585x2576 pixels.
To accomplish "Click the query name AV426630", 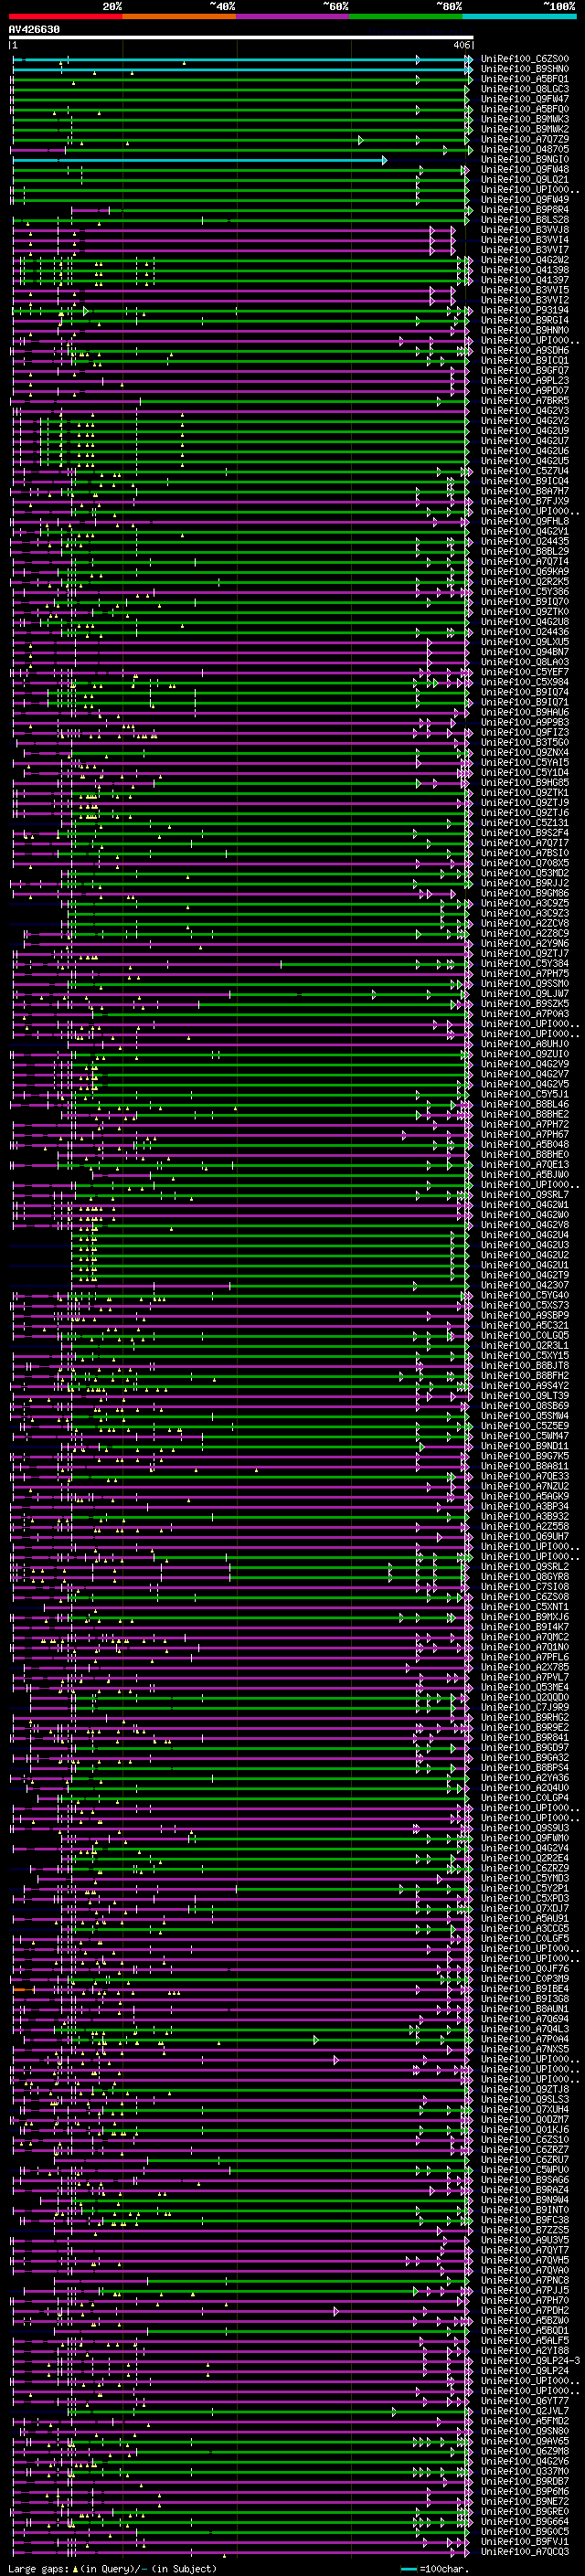I will pos(34,30).
